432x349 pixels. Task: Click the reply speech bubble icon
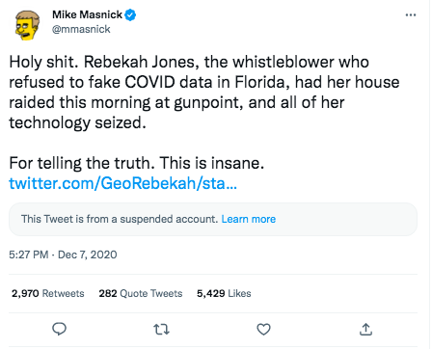[x=59, y=329]
